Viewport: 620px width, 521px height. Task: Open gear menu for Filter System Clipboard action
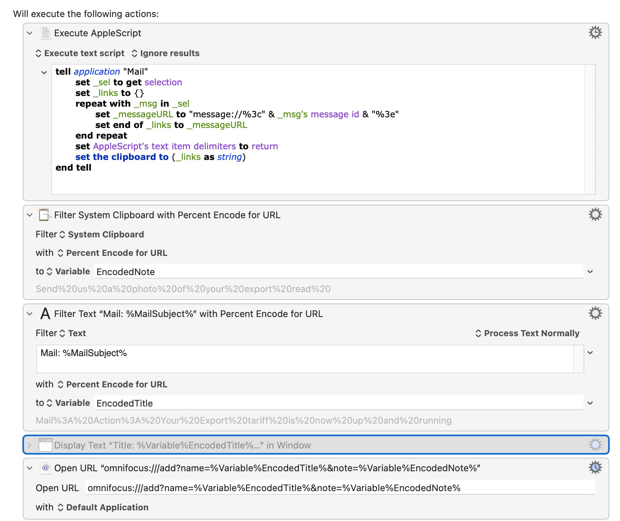click(x=595, y=215)
